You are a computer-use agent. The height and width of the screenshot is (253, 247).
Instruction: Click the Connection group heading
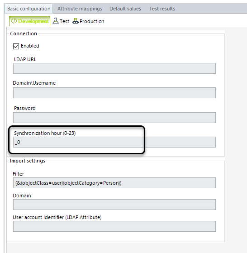[x=24, y=33]
